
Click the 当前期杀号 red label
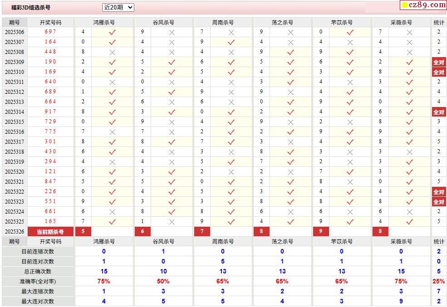coord(50,232)
